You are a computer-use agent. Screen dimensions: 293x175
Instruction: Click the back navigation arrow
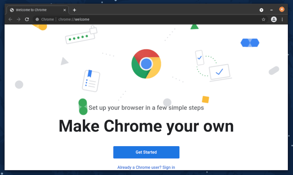[10, 19]
